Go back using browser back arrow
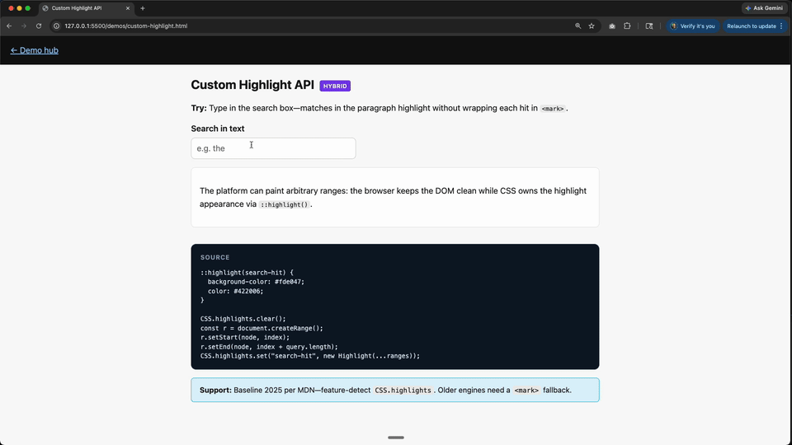 9,26
